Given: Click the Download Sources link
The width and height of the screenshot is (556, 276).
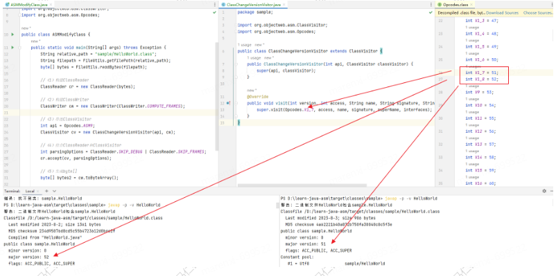Looking at the screenshot, I should click(x=502, y=12).
